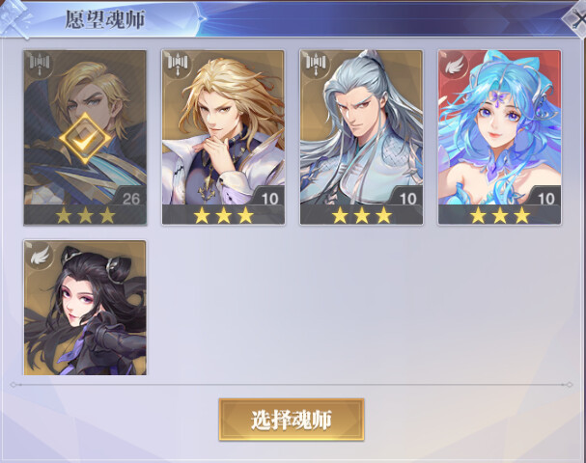
Task: Click the level 10 badge on the silver-haired hero card
Action: (407, 197)
